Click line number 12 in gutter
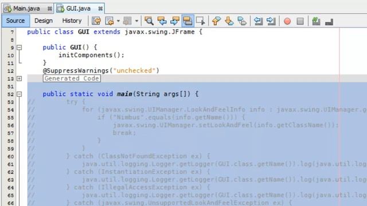 10,71
